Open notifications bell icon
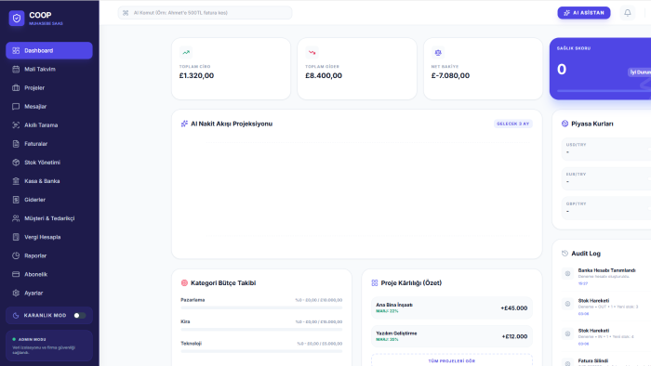The height and width of the screenshot is (366, 651). click(628, 13)
